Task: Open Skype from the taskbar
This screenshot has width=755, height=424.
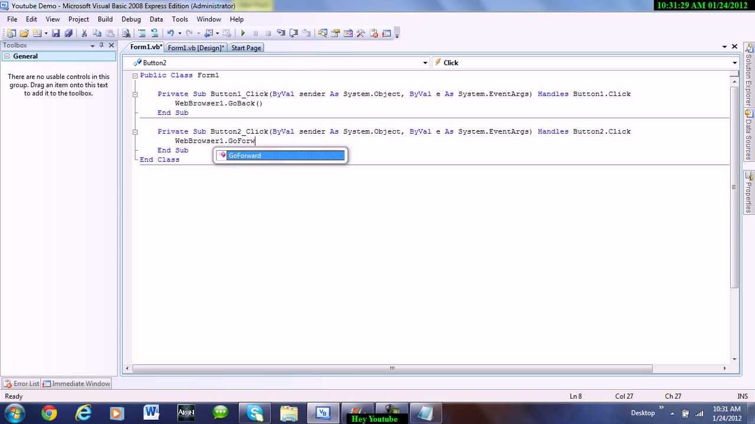Action: pos(255,413)
